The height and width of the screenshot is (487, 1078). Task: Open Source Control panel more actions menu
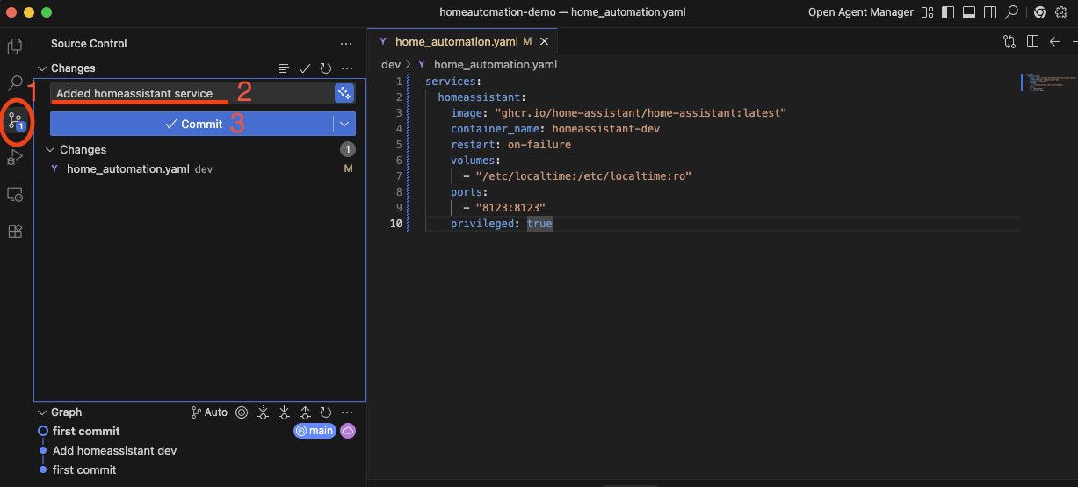pyautogui.click(x=346, y=44)
